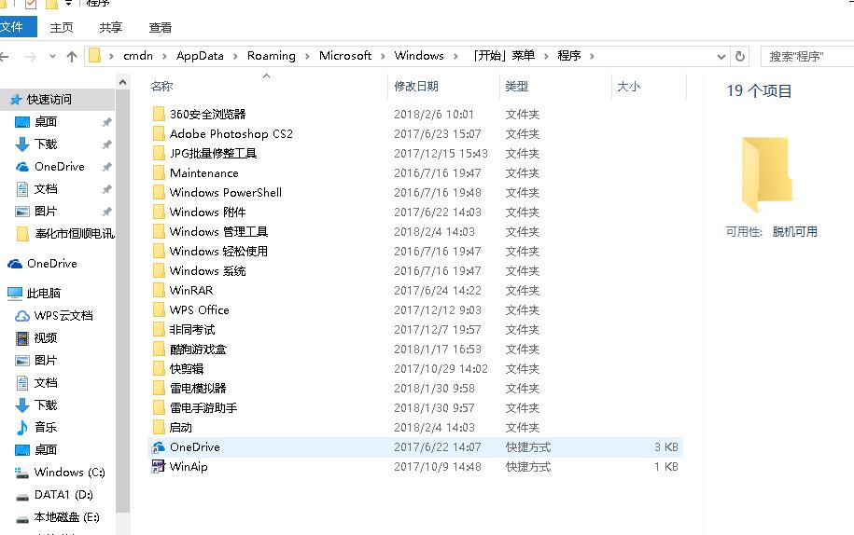Select Roaming in the address breadcrumb
Screen dimensions: 854x535
(x=272, y=56)
